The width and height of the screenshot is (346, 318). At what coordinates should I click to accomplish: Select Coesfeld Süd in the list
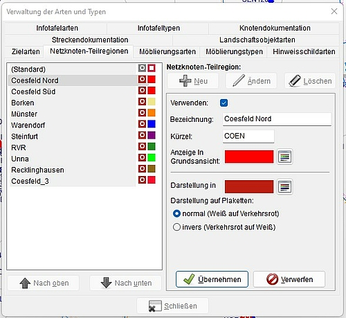coord(72,91)
